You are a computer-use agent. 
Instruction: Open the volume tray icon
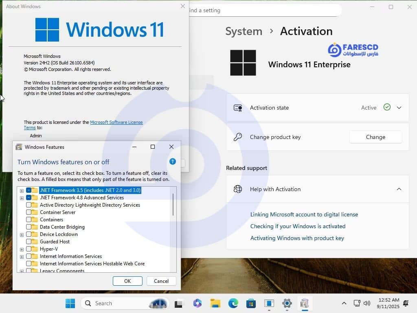tap(367, 303)
